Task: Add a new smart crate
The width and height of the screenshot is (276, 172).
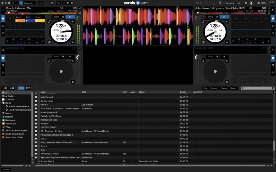Action: point(12,88)
